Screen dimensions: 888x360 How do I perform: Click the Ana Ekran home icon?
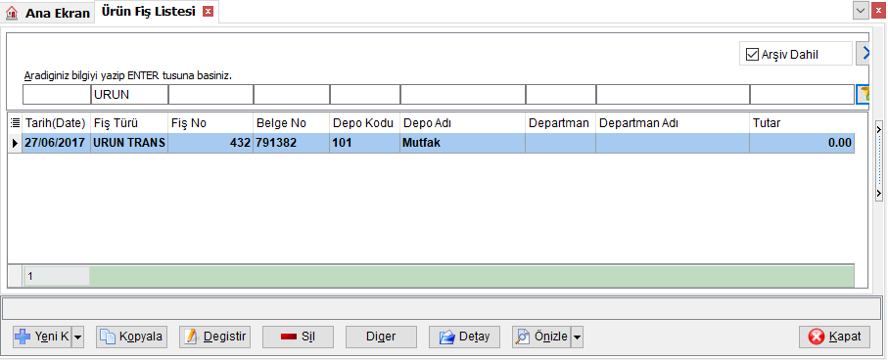(12, 13)
